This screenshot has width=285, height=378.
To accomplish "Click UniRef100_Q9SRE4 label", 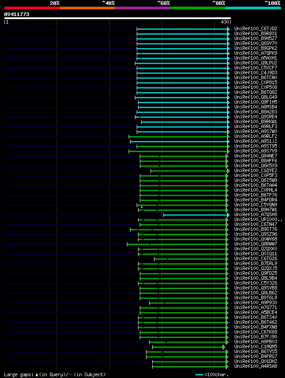I will tap(256, 117).
